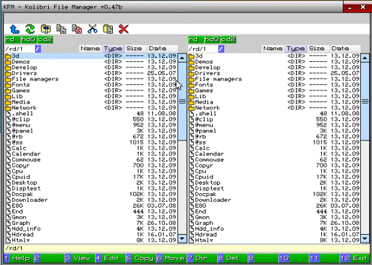Click the copy files toolbar icon
The image size is (372, 265).
pyautogui.click(x=61, y=29)
